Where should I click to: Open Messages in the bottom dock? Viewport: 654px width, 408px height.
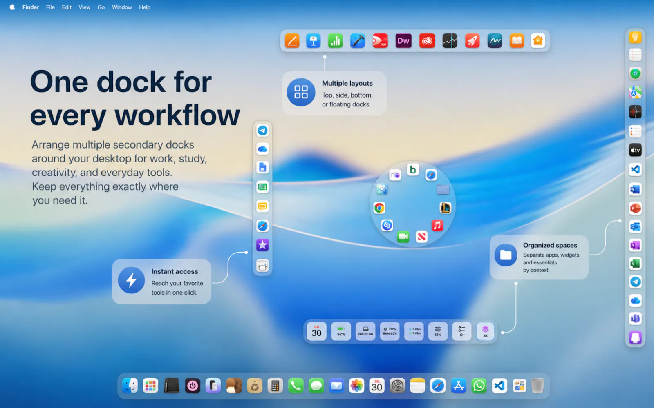316,386
